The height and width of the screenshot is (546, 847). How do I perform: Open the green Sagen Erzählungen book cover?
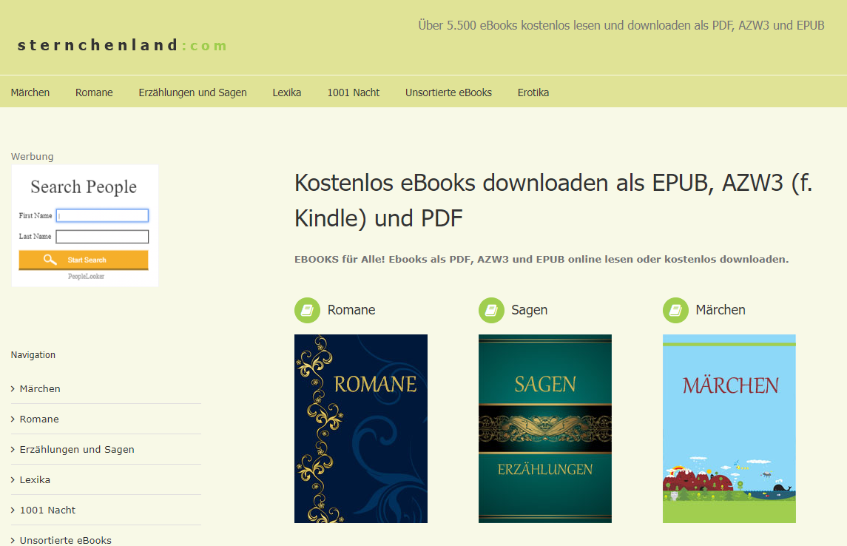tap(545, 428)
